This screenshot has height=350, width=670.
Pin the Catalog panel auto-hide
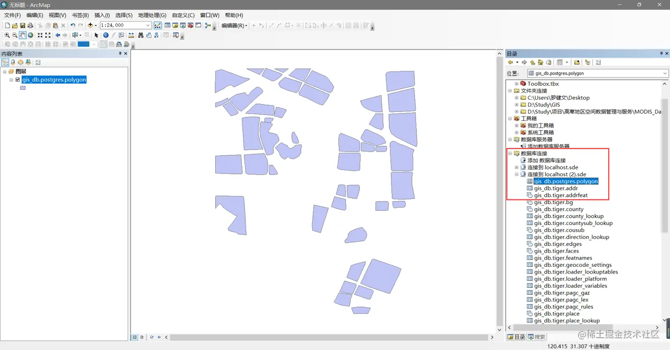coord(661,54)
